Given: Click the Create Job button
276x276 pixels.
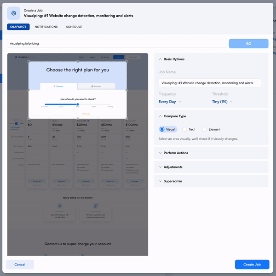Looking at the screenshot, I should pyautogui.click(x=252, y=264).
